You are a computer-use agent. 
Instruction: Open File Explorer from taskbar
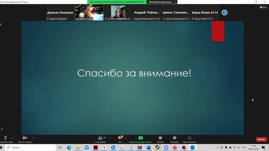[78, 147]
